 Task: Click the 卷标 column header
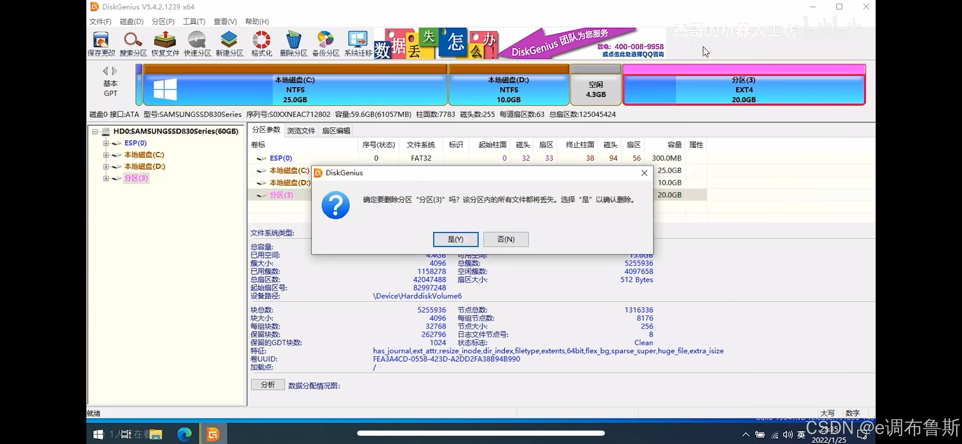pos(303,145)
